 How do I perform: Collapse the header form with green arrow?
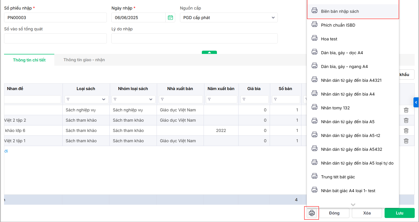pyautogui.click(x=209, y=52)
